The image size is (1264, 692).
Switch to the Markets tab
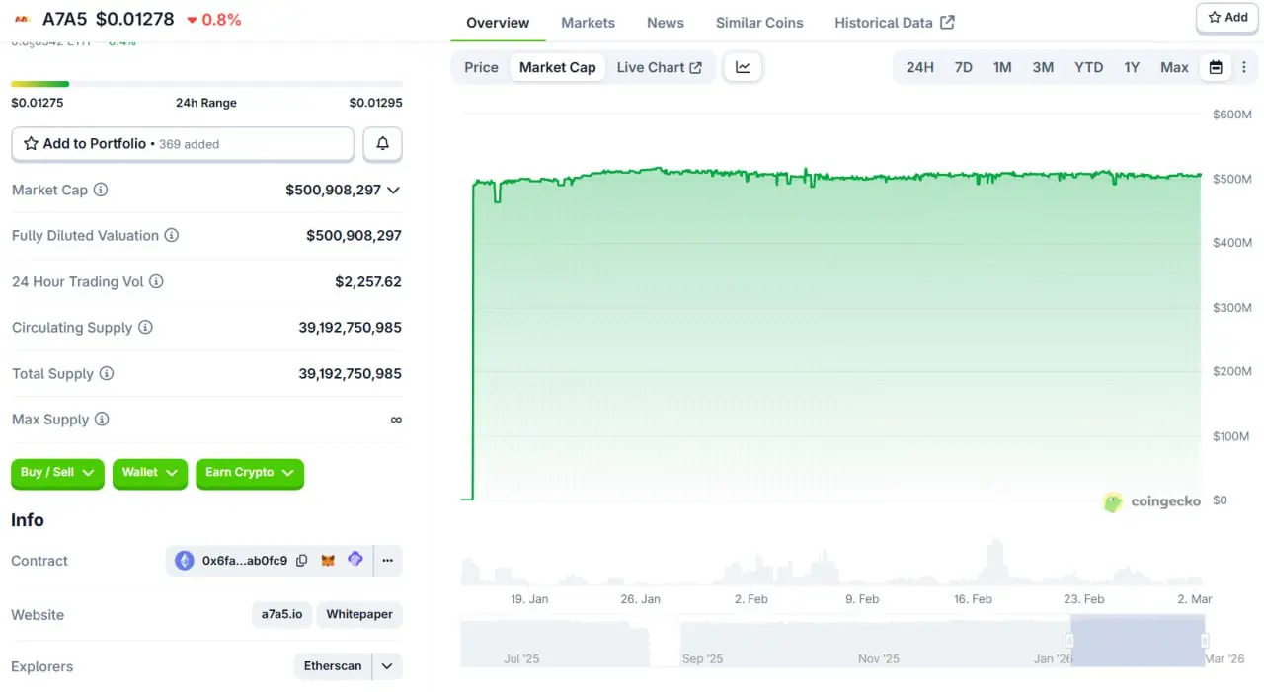coord(588,22)
